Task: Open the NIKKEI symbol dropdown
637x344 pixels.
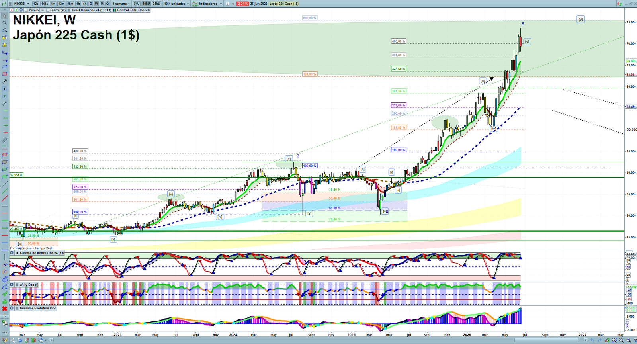Action: 21,4
